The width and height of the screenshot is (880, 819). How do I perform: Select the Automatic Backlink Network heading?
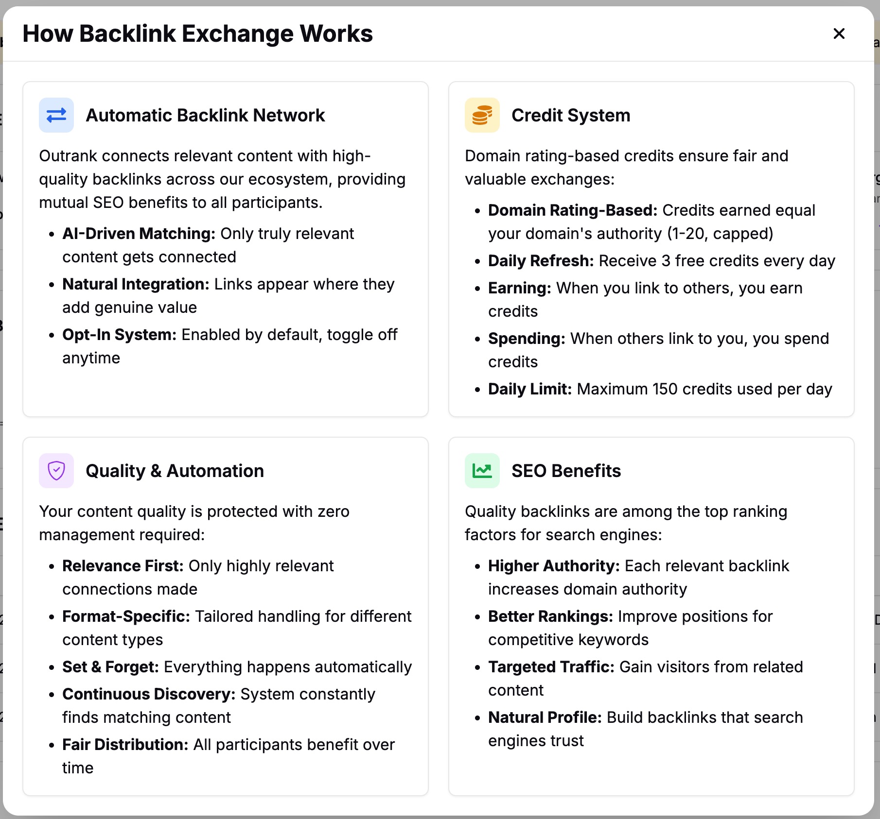point(205,115)
